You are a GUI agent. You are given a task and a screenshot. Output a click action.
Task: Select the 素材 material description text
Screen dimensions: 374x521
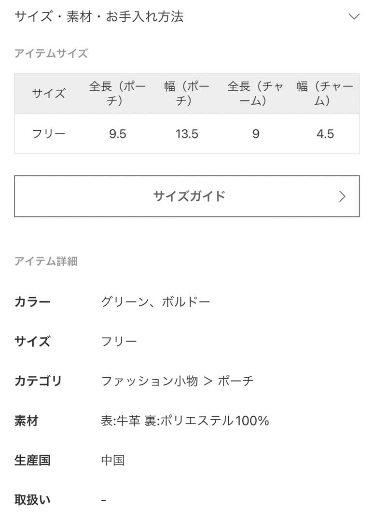pyautogui.click(x=184, y=421)
